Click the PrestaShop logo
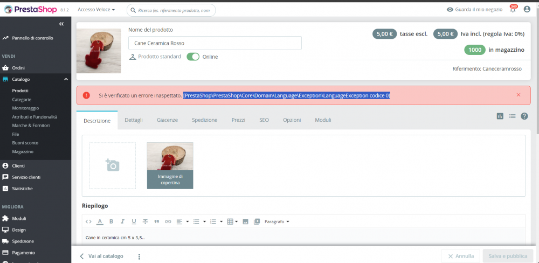The width and height of the screenshot is (539, 263). [x=30, y=10]
